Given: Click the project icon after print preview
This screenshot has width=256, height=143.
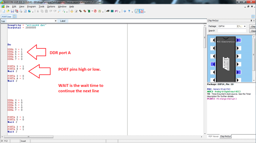Looking at the screenshot, I should [30, 11].
